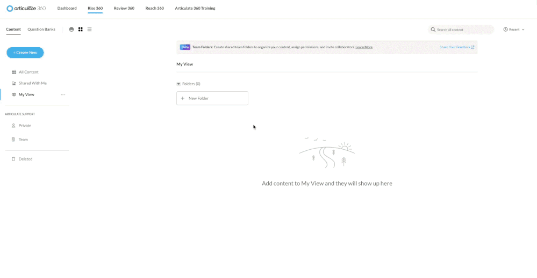Click the Private person icon

click(13, 126)
